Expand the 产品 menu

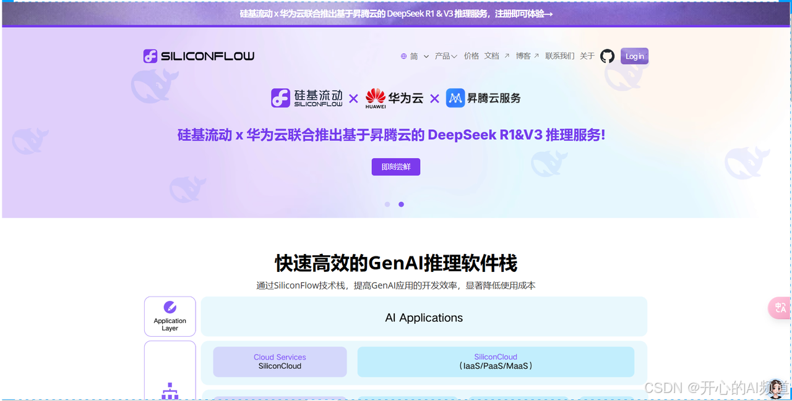(x=445, y=56)
